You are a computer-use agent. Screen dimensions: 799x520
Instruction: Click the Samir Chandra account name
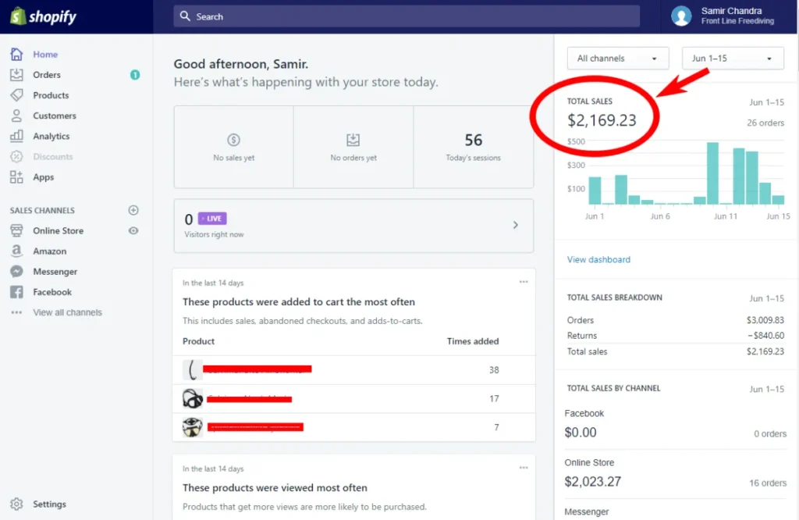point(731,11)
